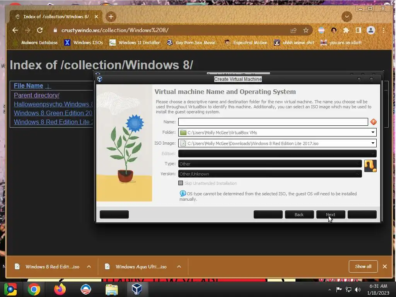The image size is (396, 297).
Task: Click the Start button on the taskbar
Action: pyautogui.click(x=10, y=289)
